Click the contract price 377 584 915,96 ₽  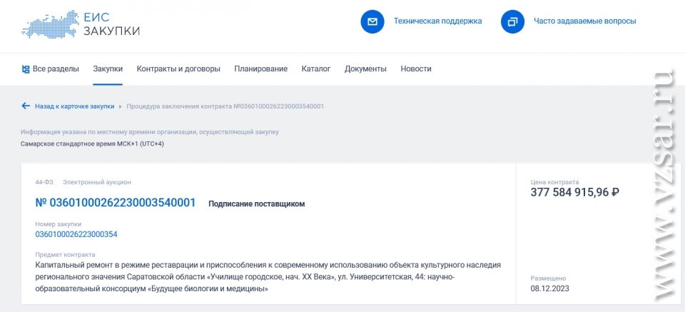pyautogui.click(x=574, y=192)
